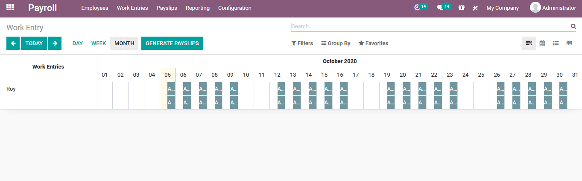This screenshot has height=181, width=582.
Task: Open Roy's top work entry on 05
Action: click(171, 89)
